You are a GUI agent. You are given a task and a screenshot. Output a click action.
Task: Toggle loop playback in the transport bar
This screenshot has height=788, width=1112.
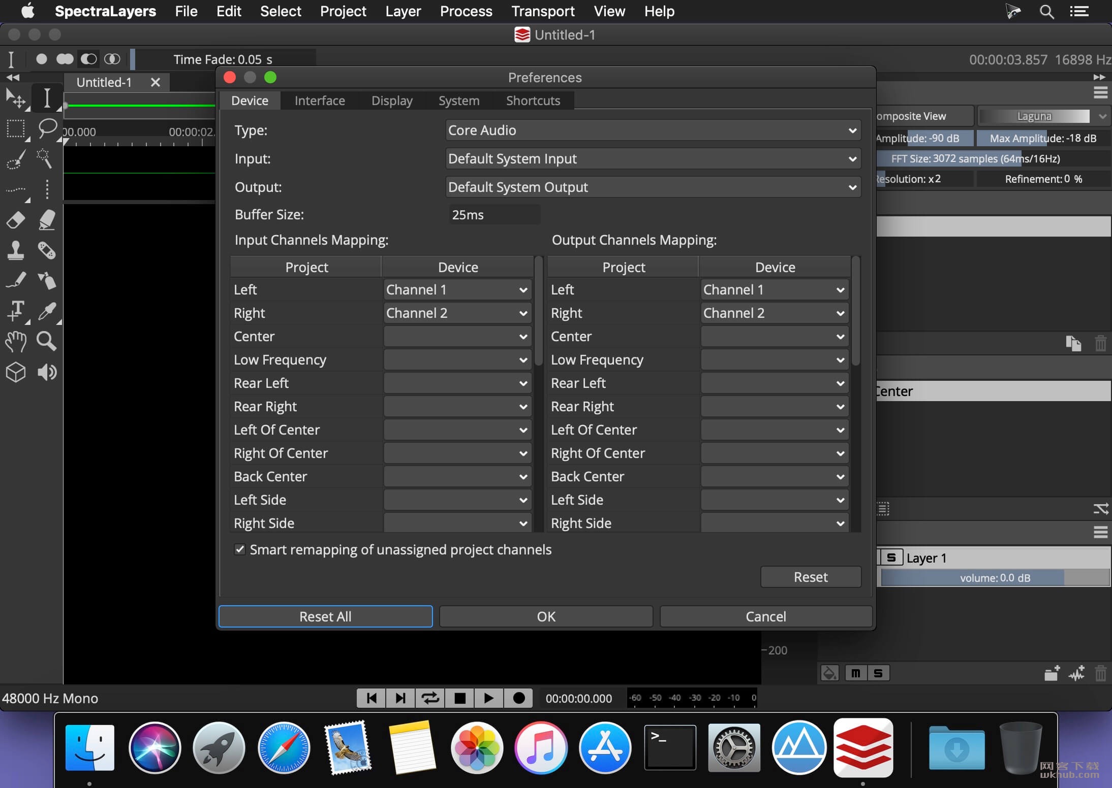point(430,698)
